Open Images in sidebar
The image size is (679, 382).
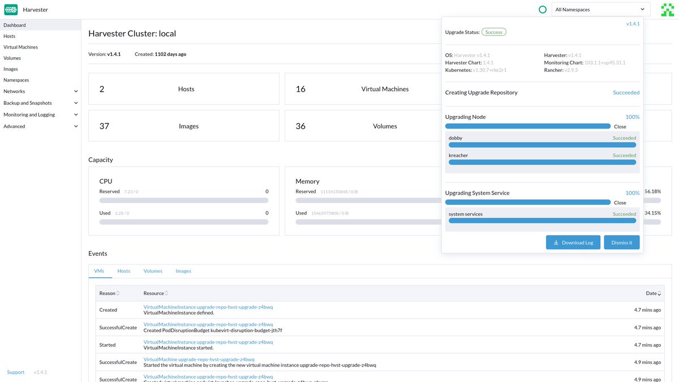40,69
